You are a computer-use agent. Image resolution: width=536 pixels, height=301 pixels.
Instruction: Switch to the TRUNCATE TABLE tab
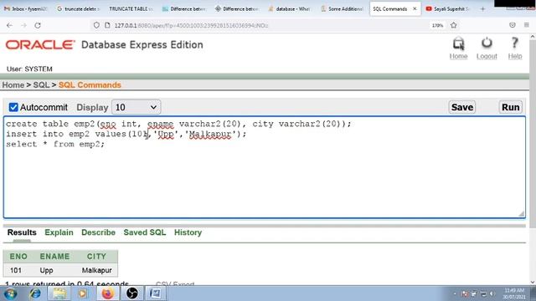tap(131, 9)
